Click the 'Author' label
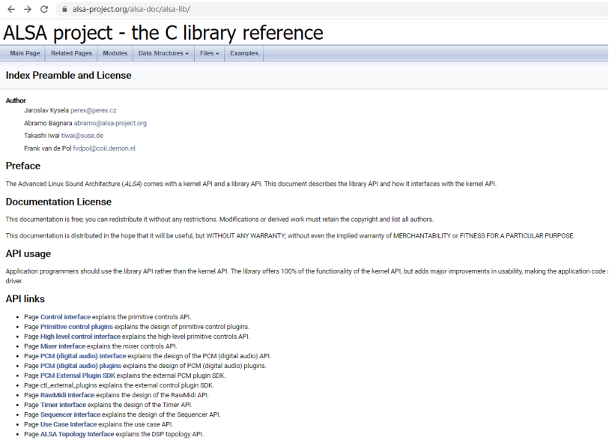The height and width of the screenshot is (440, 609). (16, 100)
